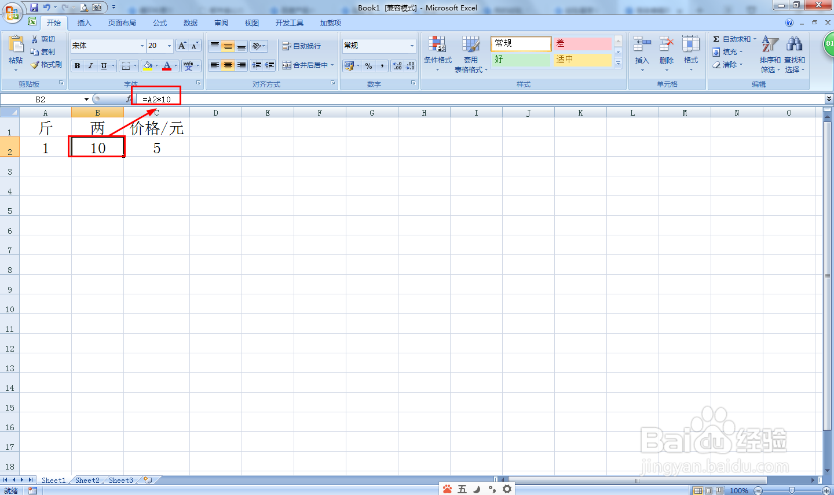Toggle middle vertical alignment
This screenshot has width=834, height=495.
228,46
